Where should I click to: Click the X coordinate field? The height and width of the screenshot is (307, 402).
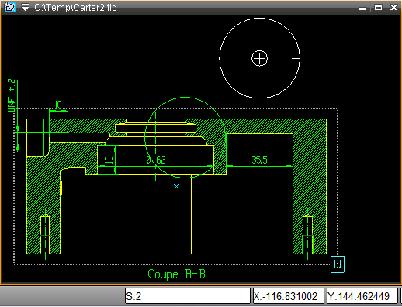click(x=288, y=296)
